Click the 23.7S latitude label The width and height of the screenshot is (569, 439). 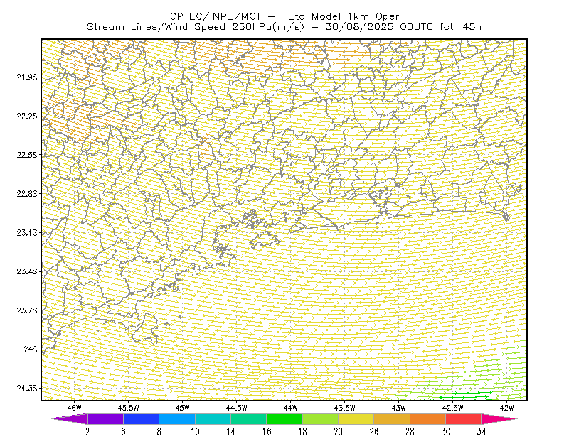27,310
